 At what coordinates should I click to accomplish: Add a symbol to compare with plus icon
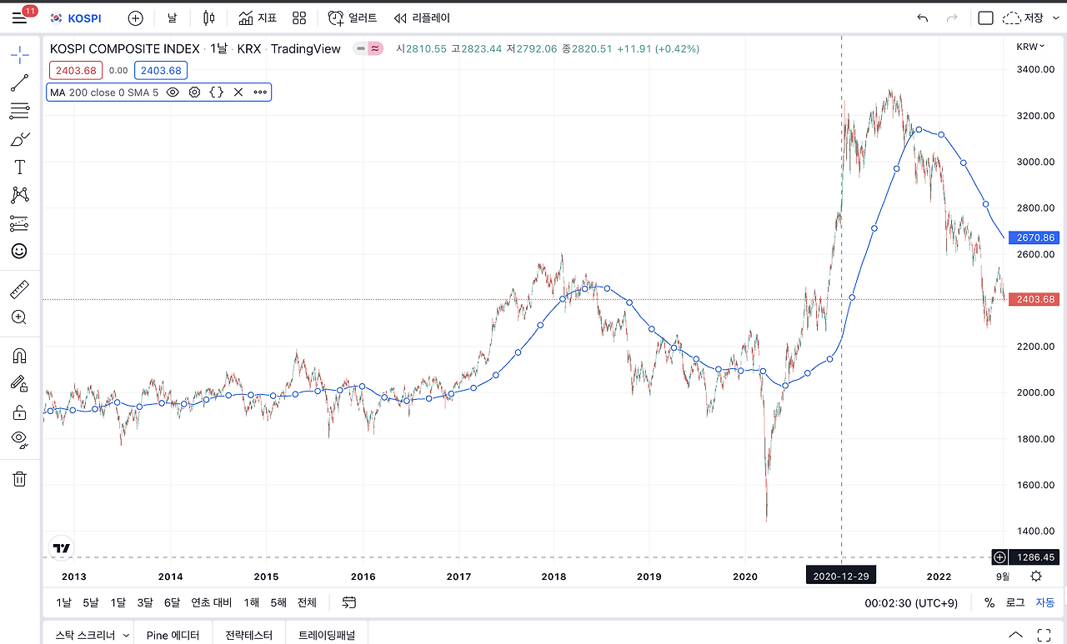(135, 18)
